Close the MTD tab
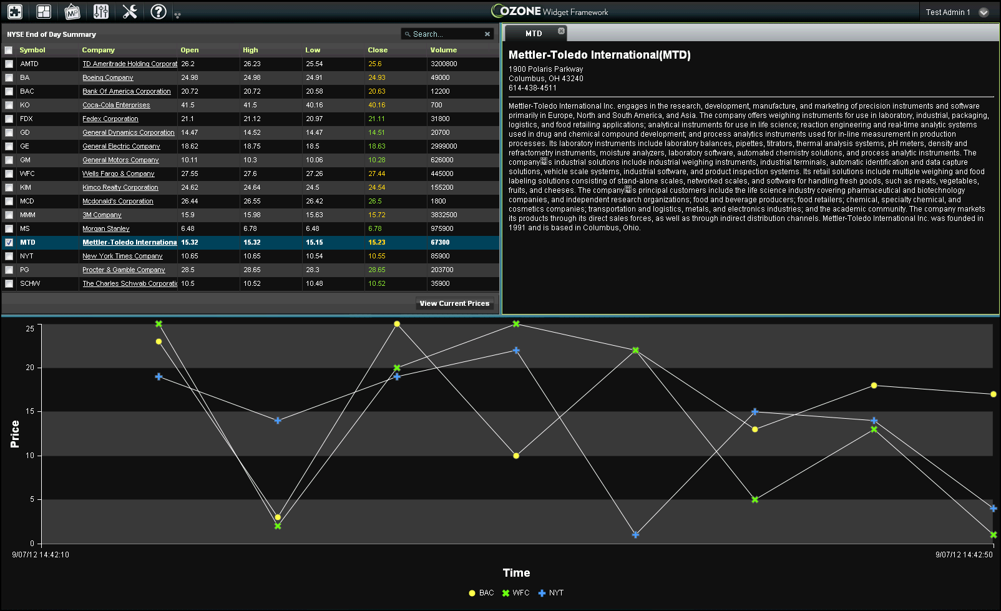Image resolution: width=1001 pixels, height=611 pixels. [561, 31]
